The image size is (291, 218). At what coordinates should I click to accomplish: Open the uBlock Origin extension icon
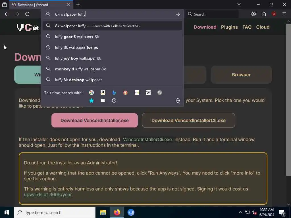pos(274,14)
